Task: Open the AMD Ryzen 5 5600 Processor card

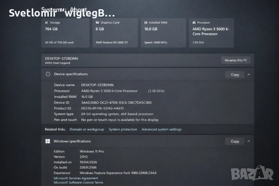Action: pyautogui.click(x=211, y=33)
